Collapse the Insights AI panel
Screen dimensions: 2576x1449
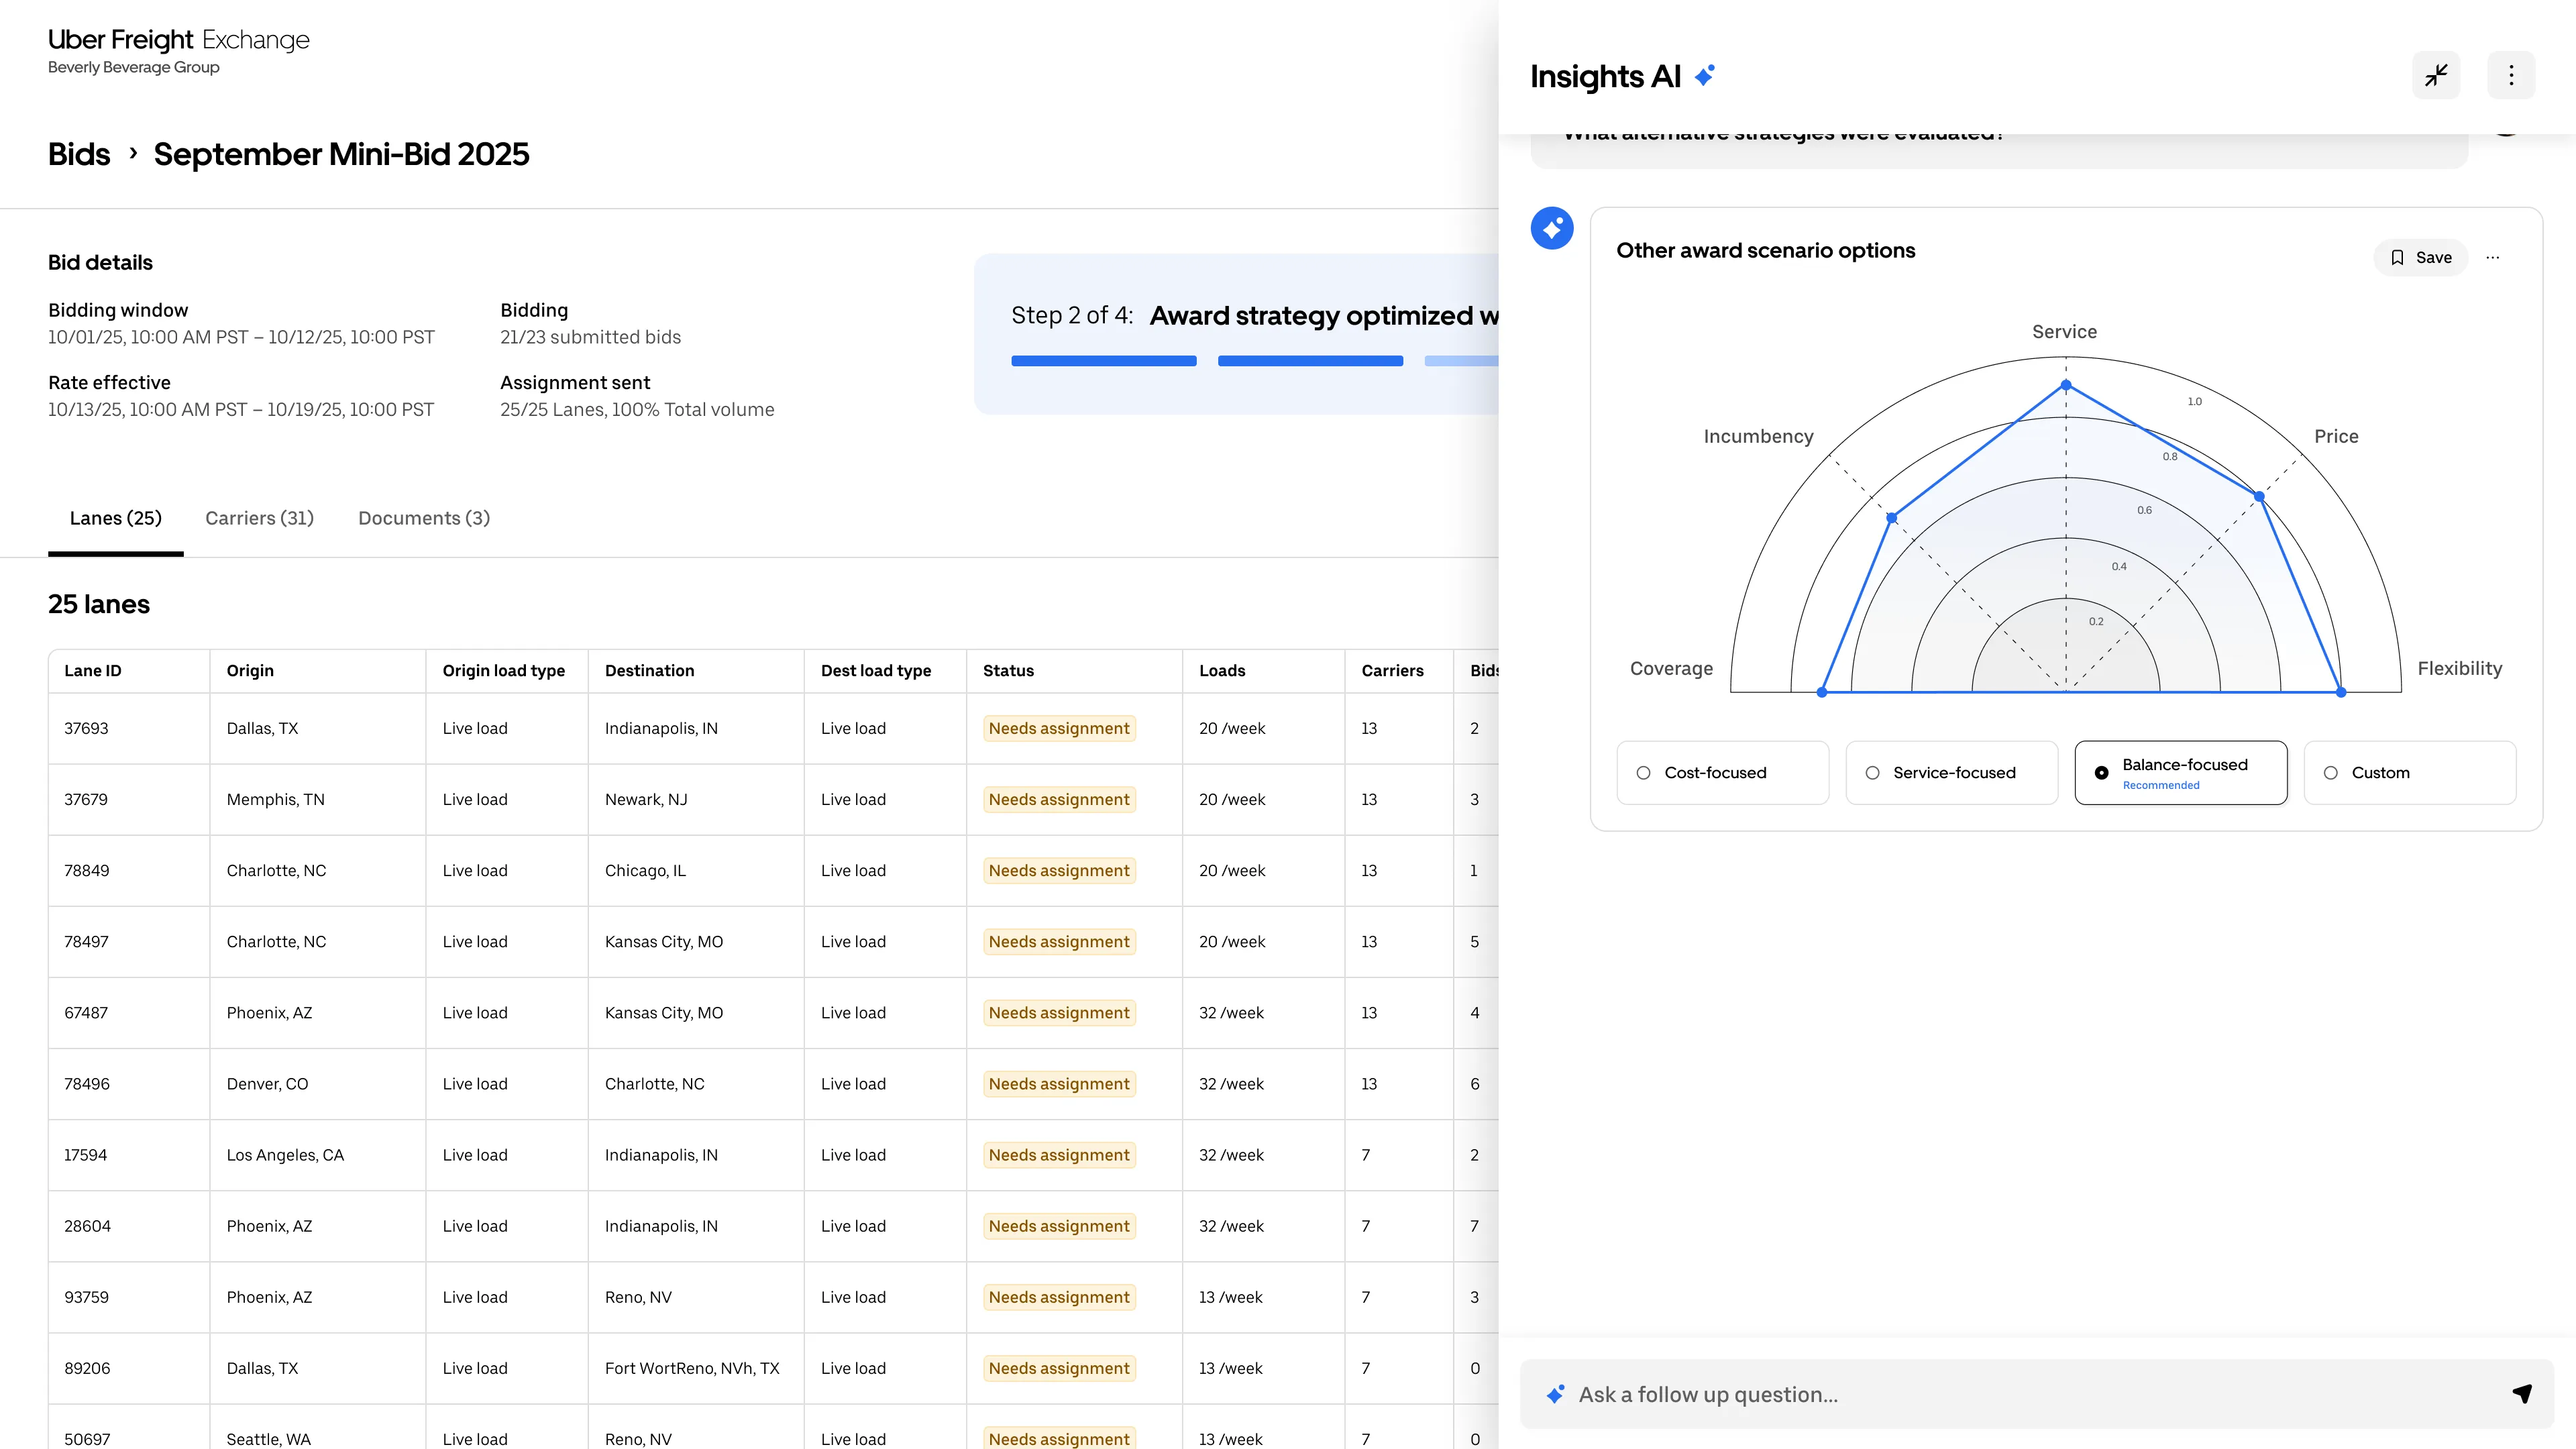[x=2436, y=75]
